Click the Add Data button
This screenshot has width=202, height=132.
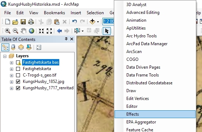tap(92, 21)
